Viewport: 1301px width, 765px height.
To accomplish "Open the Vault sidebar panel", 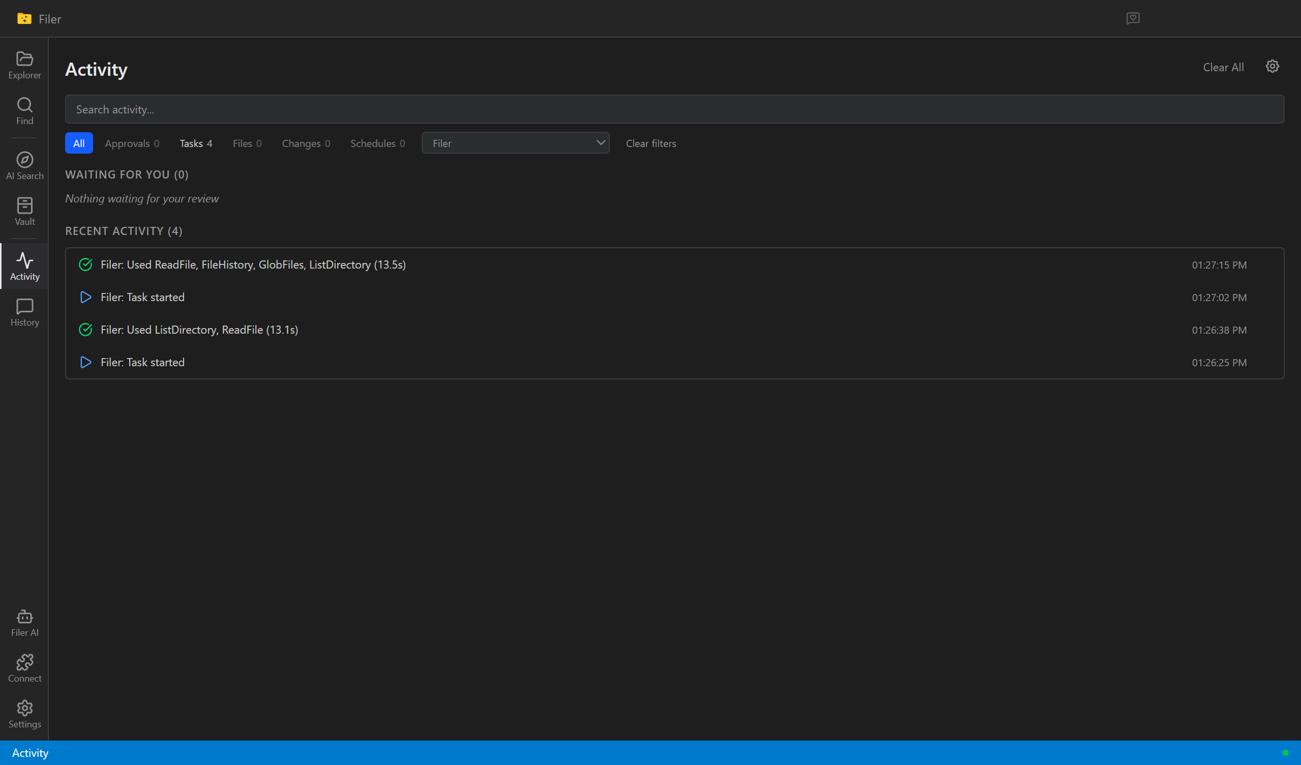I will pos(24,212).
